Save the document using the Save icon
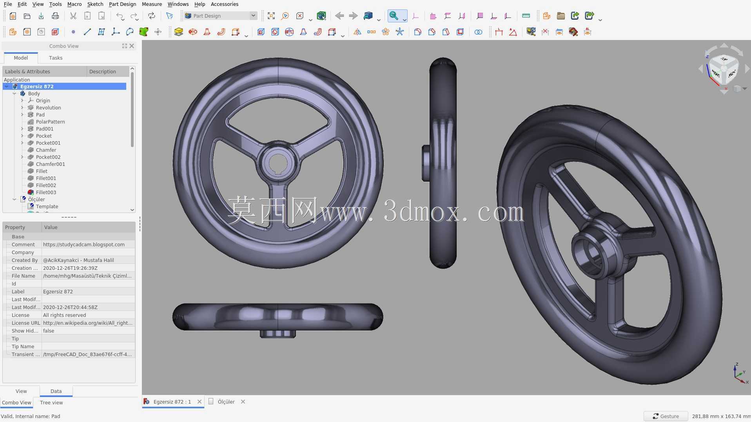This screenshot has height=422, width=751. [41, 16]
